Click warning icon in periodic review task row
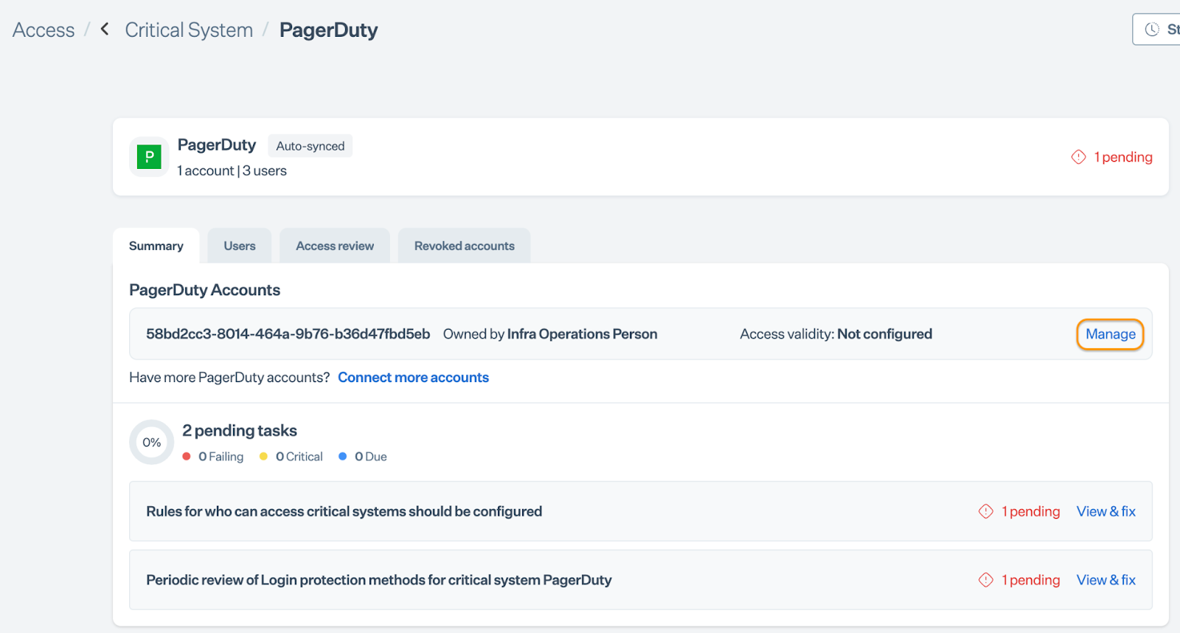 (x=986, y=580)
